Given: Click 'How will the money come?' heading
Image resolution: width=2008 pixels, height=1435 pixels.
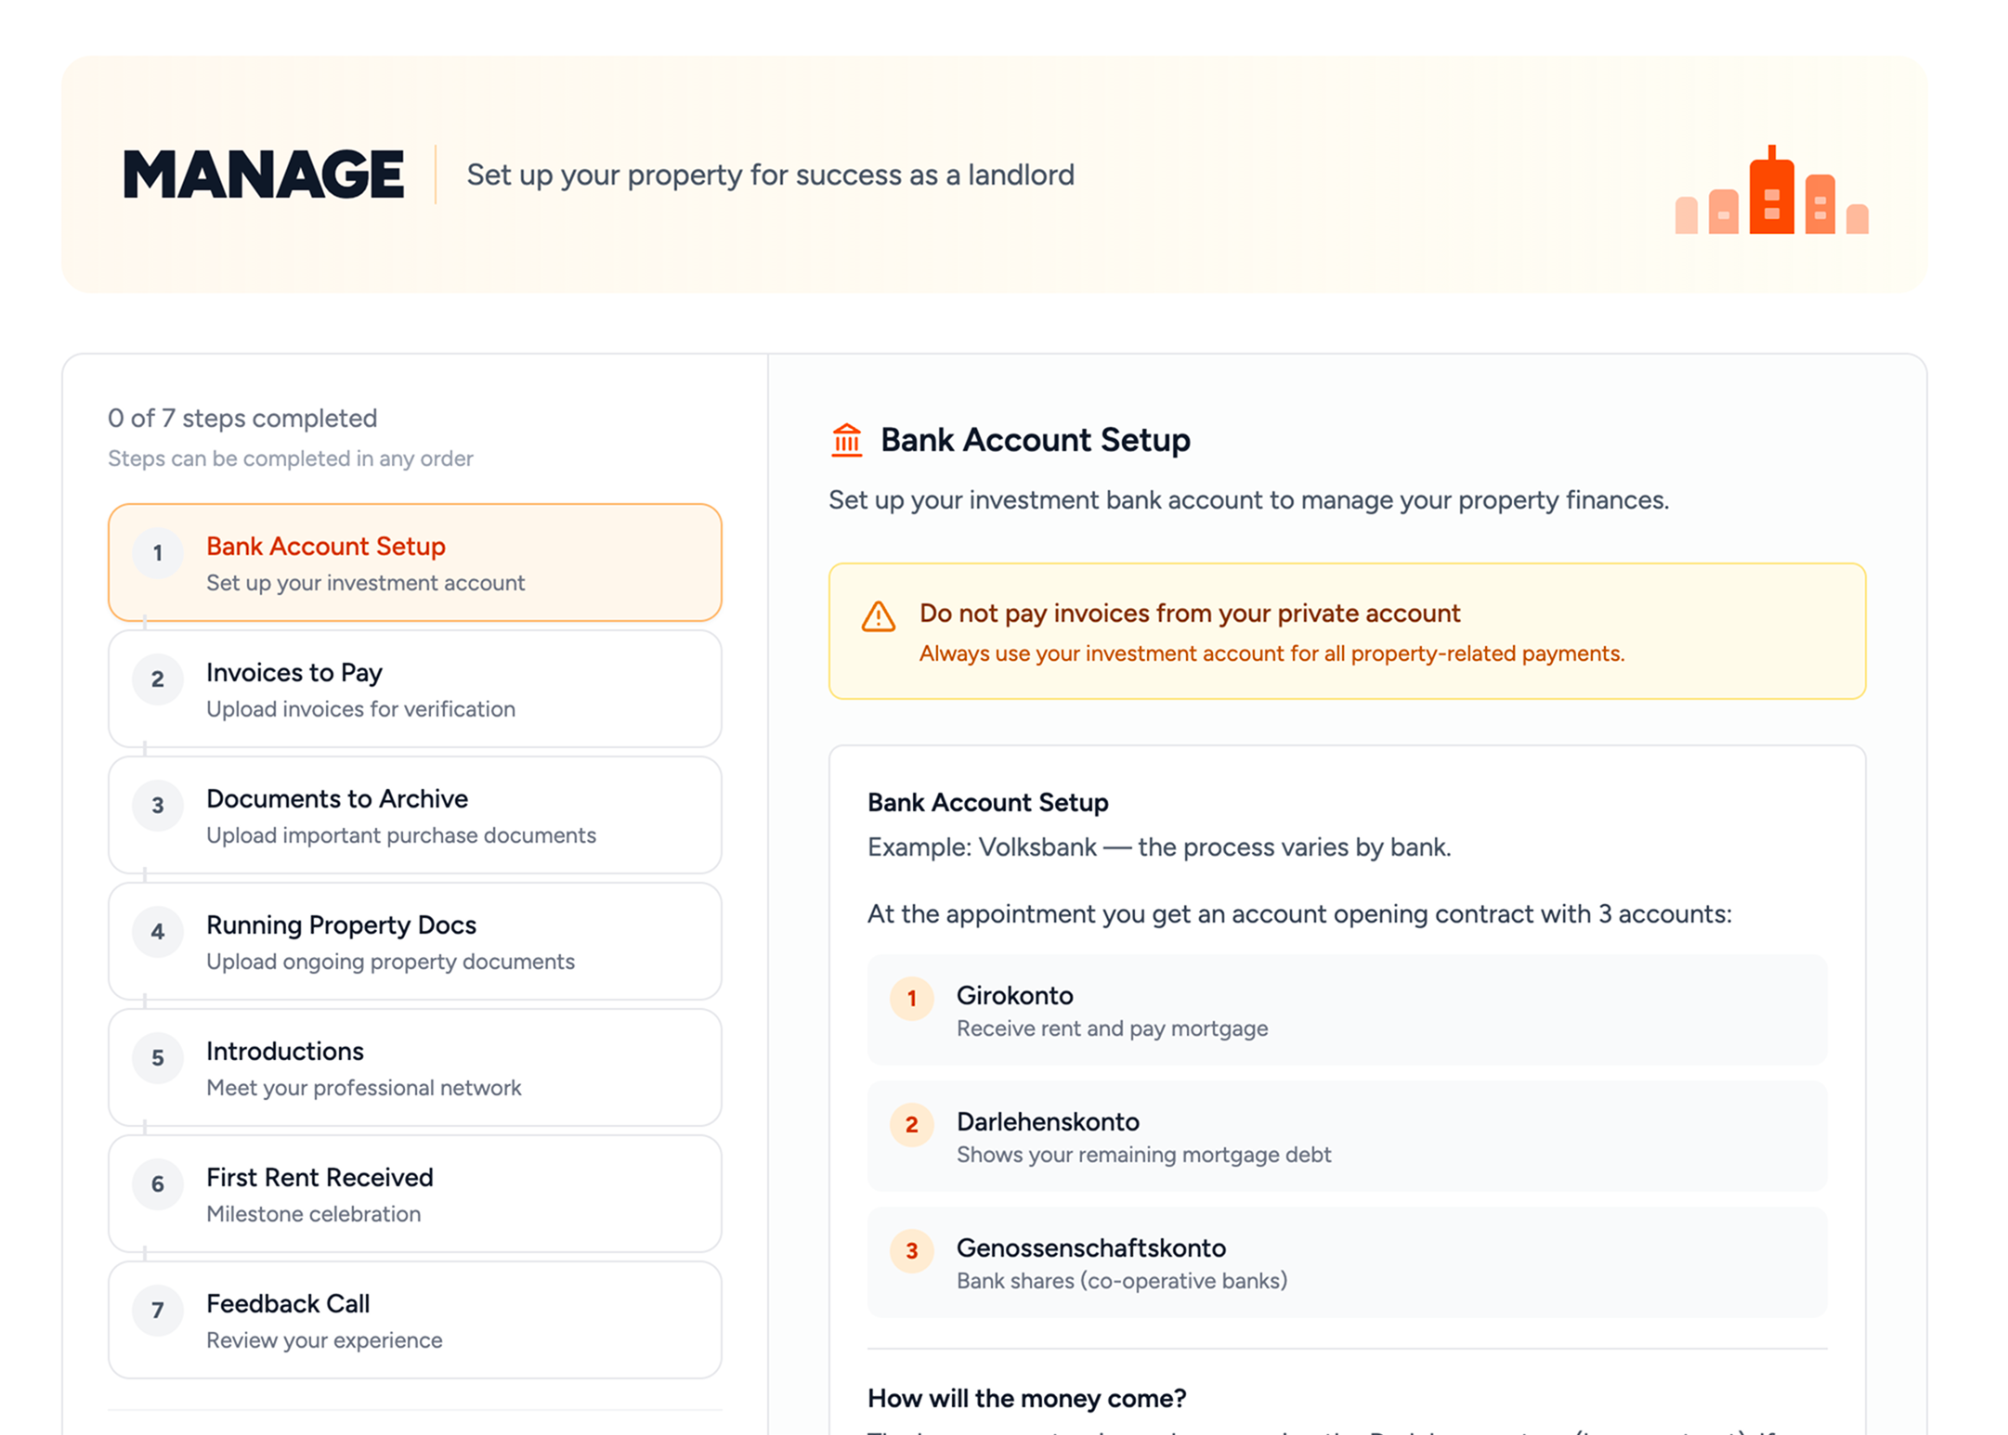Looking at the screenshot, I should pos(1027,1398).
